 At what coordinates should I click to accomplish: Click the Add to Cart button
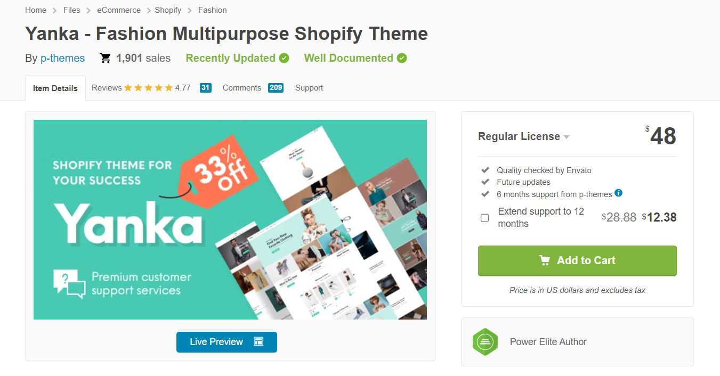point(577,260)
